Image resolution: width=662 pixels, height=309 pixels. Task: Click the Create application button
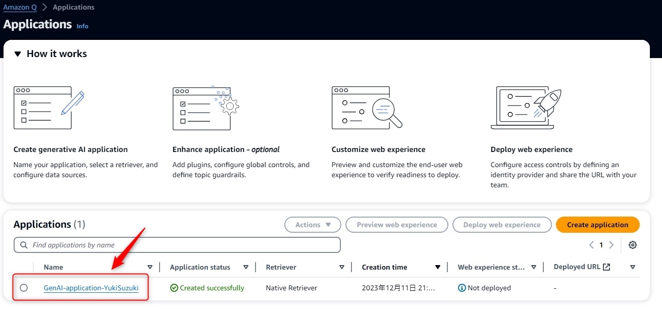(598, 225)
